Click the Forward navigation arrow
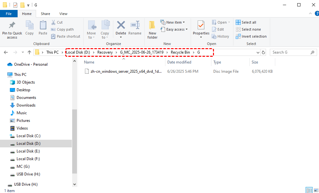The image size is (319, 193). tap(15, 52)
